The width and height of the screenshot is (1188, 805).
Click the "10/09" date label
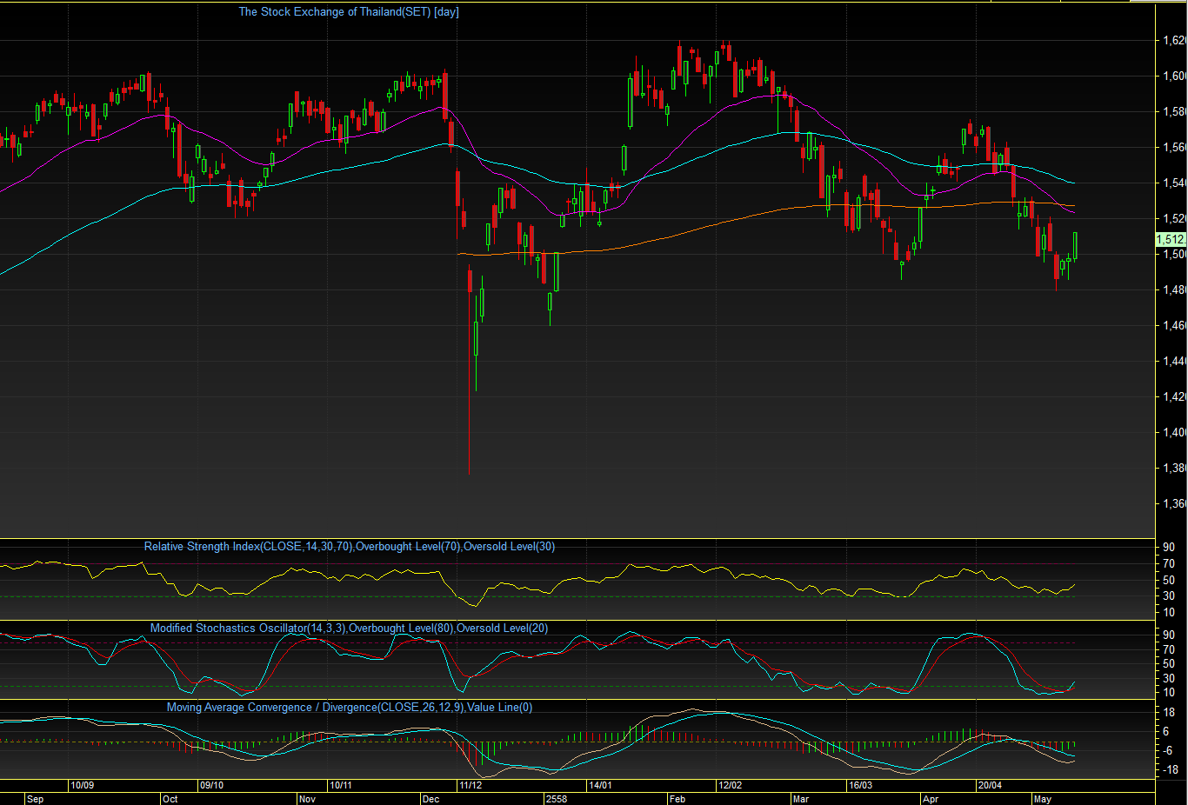click(x=83, y=785)
